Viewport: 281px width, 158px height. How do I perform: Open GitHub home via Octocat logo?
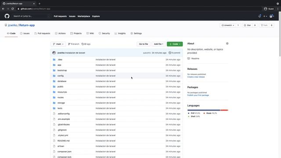click(x=7, y=16)
